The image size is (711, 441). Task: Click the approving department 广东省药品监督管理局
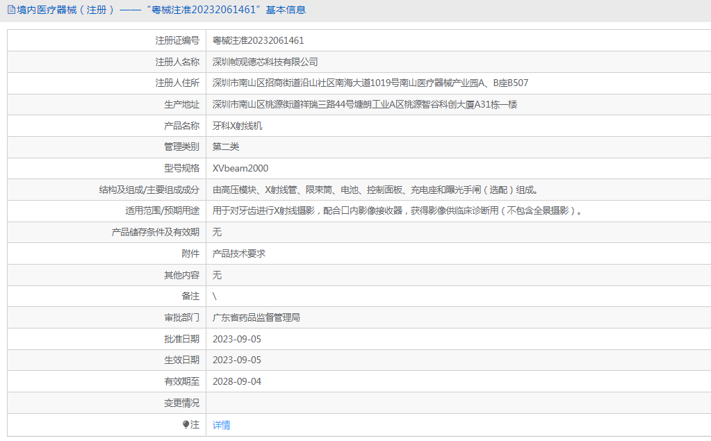tap(256, 317)
